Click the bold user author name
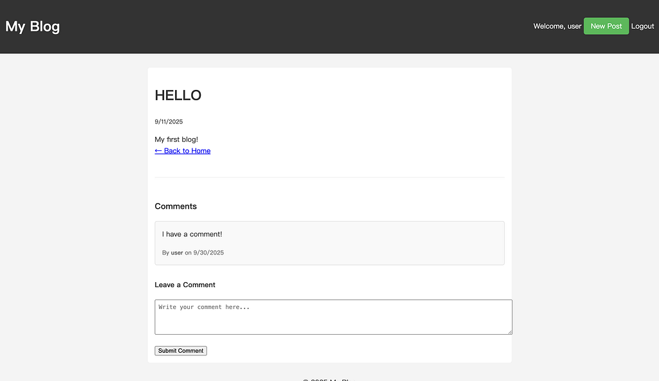Screen dimensions: 659x381 point(177,253)
